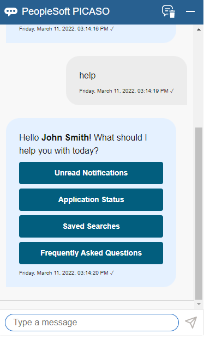Viewport: 204px width, 340px height.
Task: Click the 03:14:19 PM timestamp under help
Action: click(x=127, y=91)
